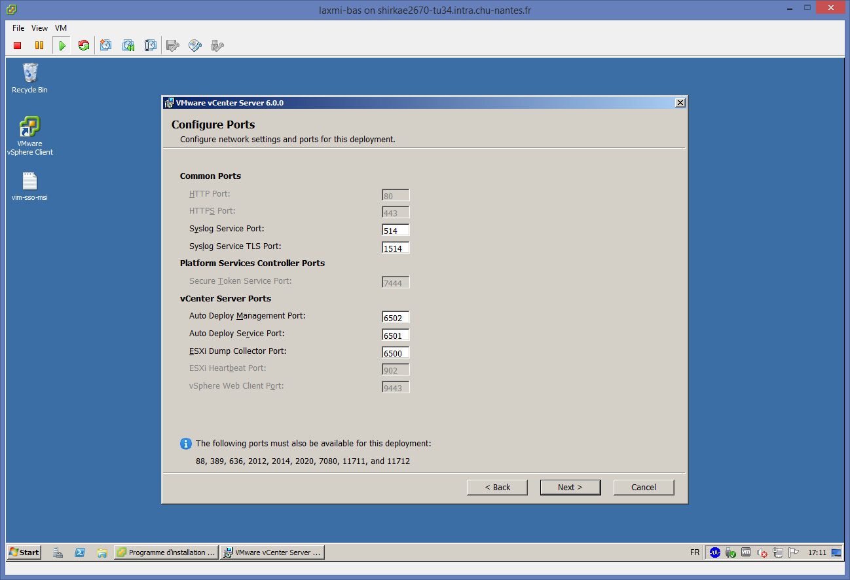Viewport: 850px width, 580px height.
Task: Open Windows Explorer from quick launch bar
Action: click(x=102, y=552)
